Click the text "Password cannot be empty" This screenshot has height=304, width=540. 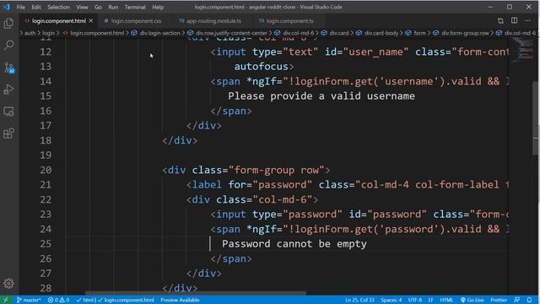[x=294, y=244]
